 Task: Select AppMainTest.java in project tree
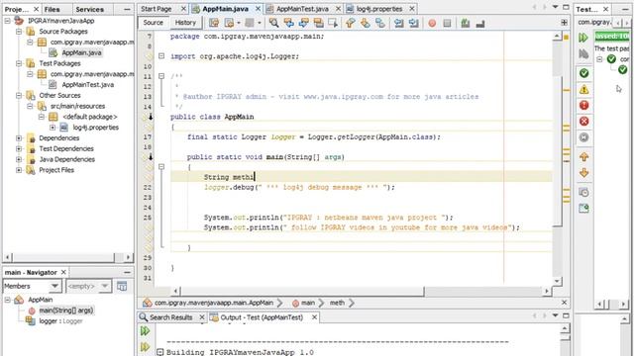87,85
